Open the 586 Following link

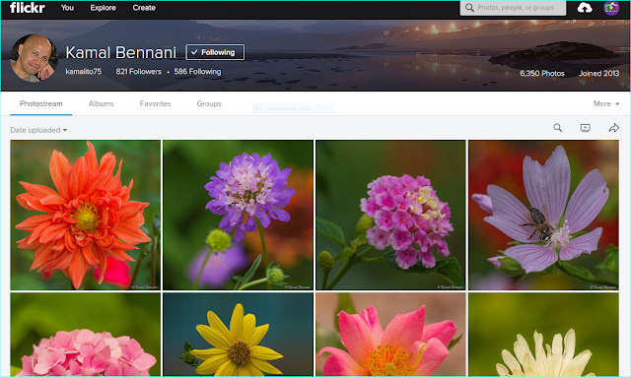click(x=197, y=72)
